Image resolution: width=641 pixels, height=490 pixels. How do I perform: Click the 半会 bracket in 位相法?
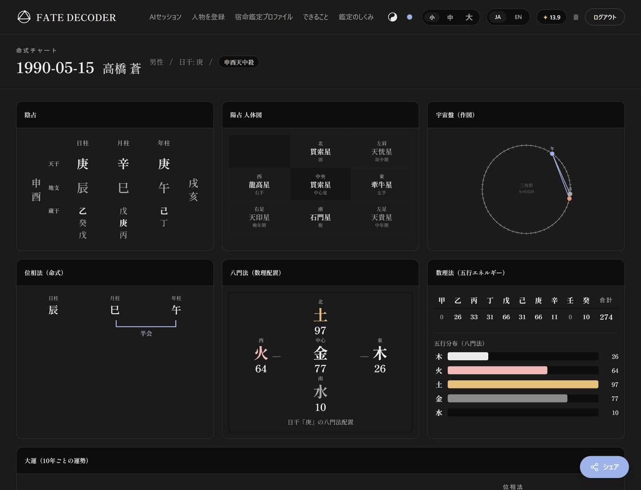tap(146, 324)
